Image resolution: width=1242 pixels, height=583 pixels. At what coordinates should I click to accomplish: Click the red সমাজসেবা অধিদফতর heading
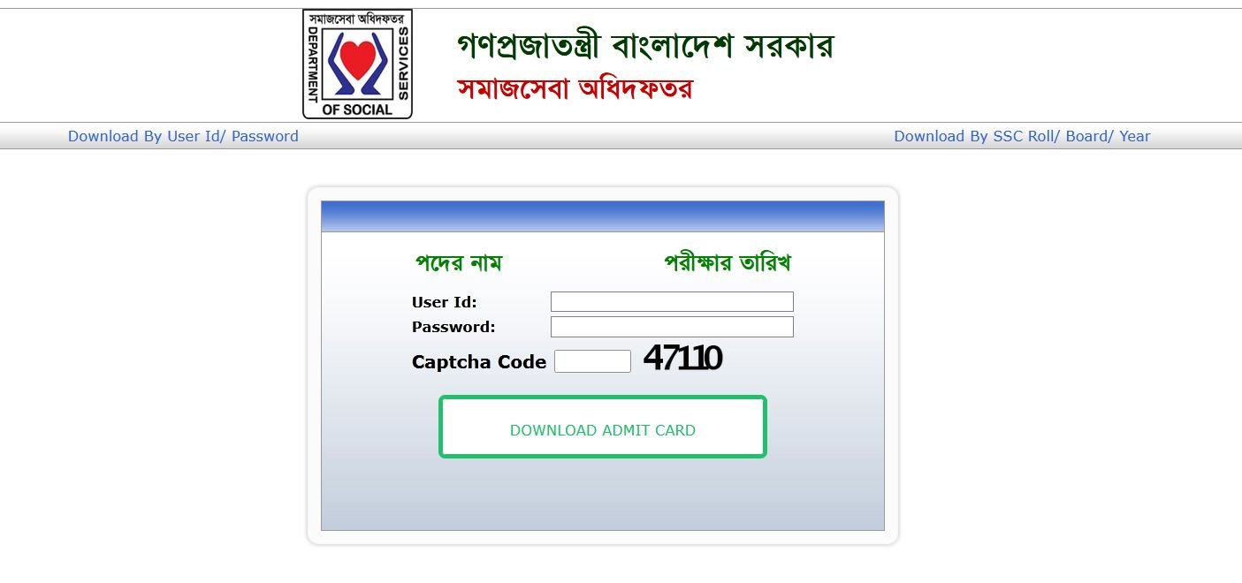tap(575, 88)
